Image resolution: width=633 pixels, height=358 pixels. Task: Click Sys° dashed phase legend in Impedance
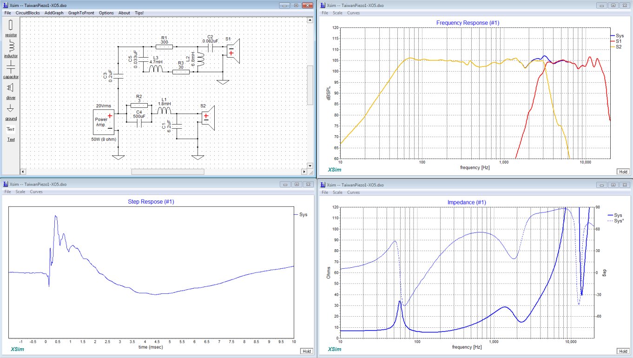coord(615,221)
